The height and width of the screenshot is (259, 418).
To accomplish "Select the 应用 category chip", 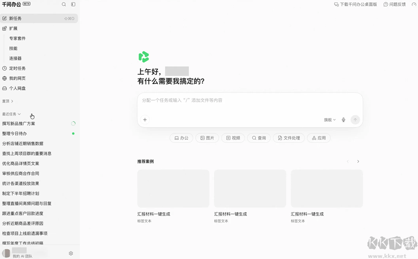I will click(x=319, y=138).
